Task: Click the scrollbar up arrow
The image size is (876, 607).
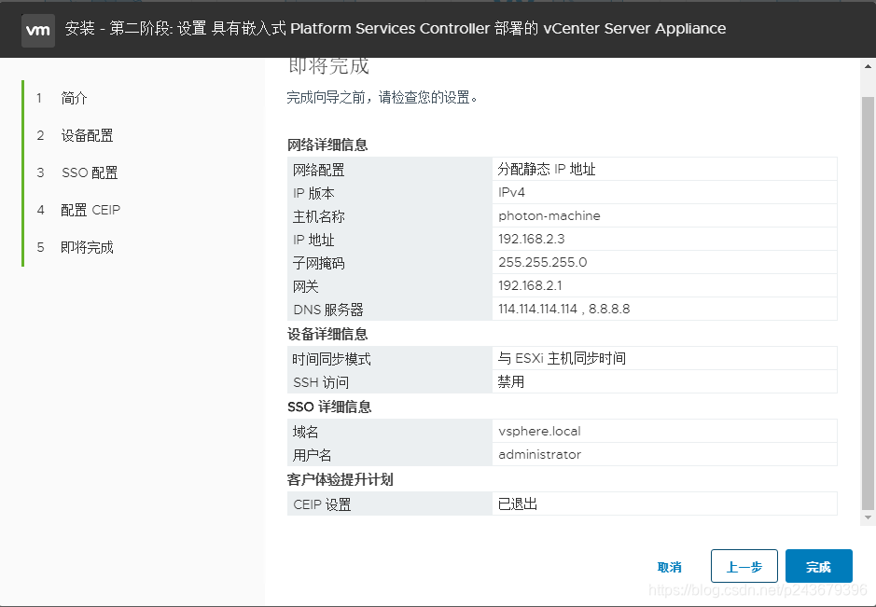Action: (x=868, y=66)
